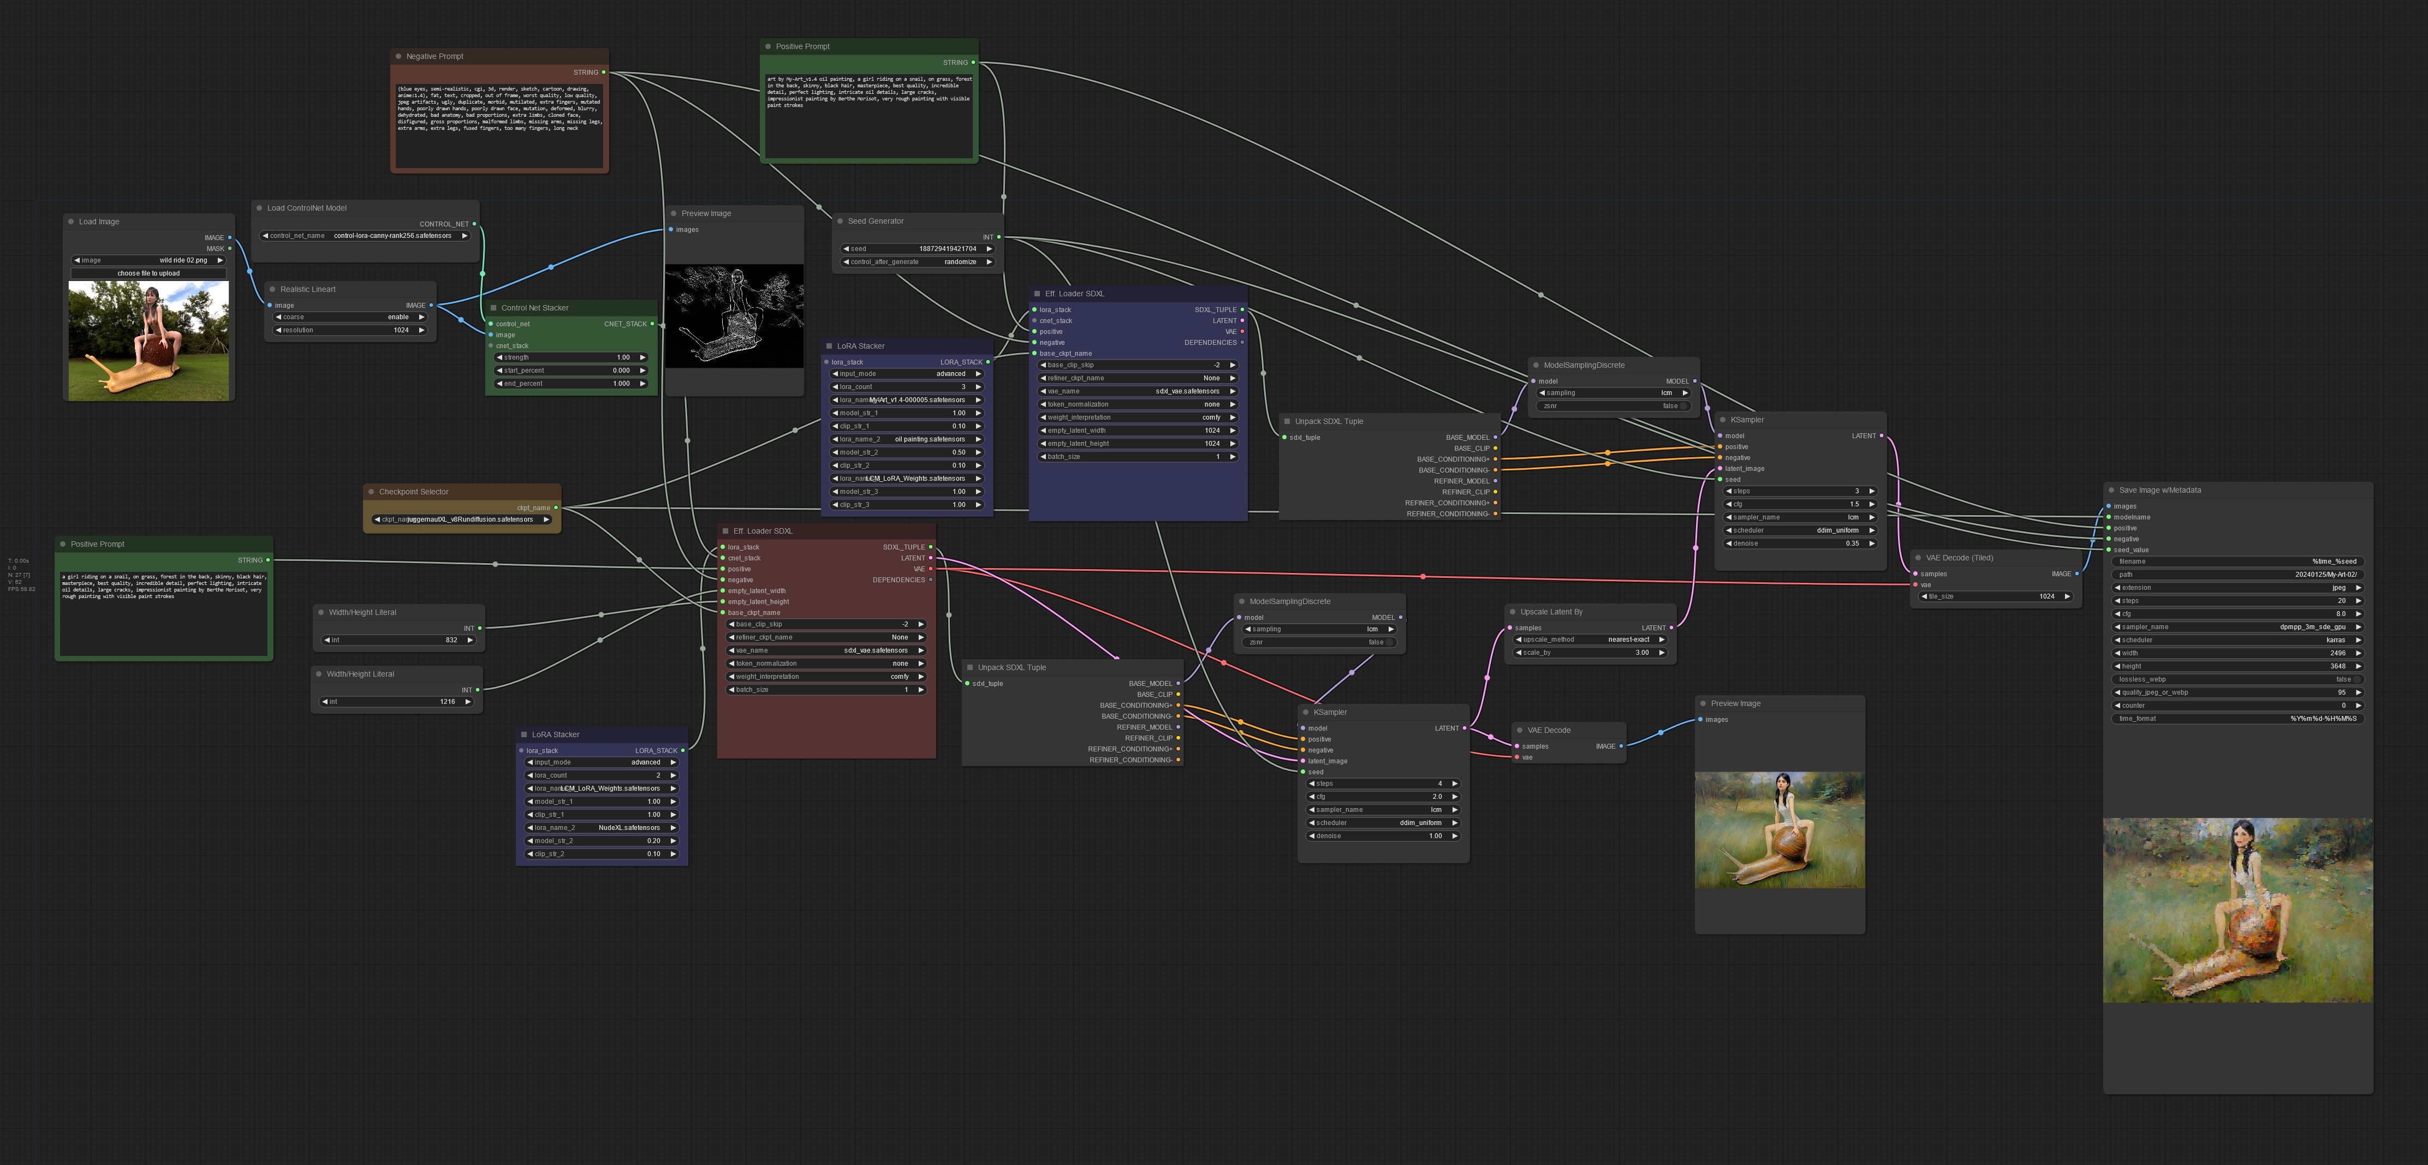Click the Seed Generator node's collapse dot
This screenshot has height=1165, width=2428.
(x=840, y=222)
